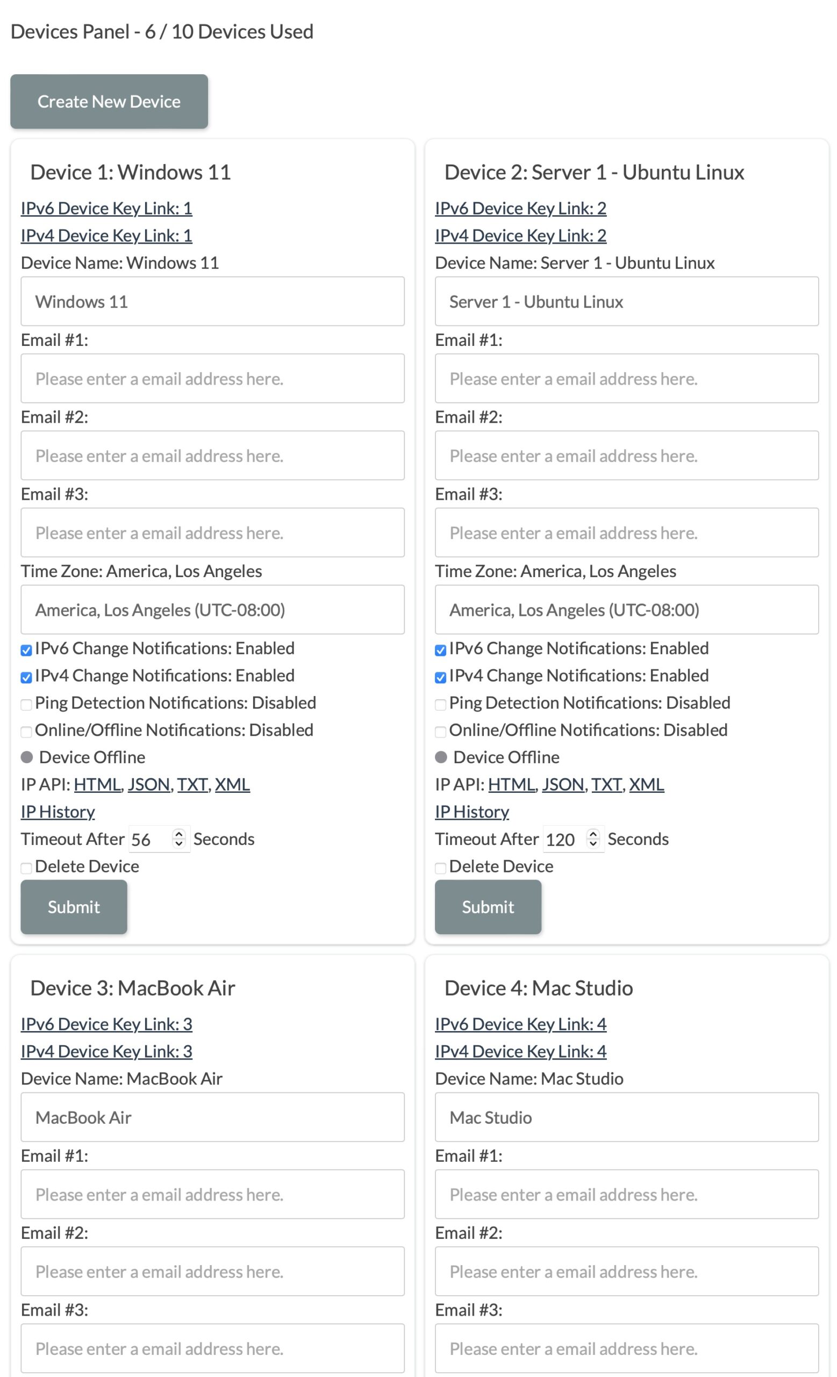This screenshot has height=1377, width=837.
Task: Disable IPv6 Change Notifications for Windows 11
Action: (26, 650)
